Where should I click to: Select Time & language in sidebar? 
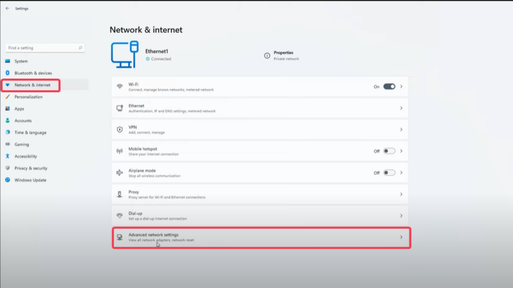(x=31, y=132)
